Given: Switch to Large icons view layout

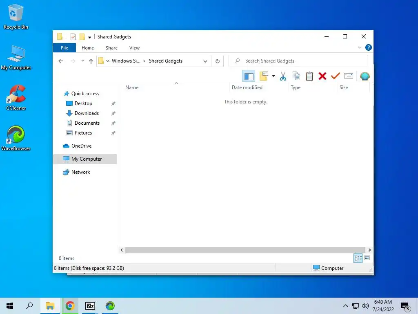Looking at the screenshot, I should 367,258.
